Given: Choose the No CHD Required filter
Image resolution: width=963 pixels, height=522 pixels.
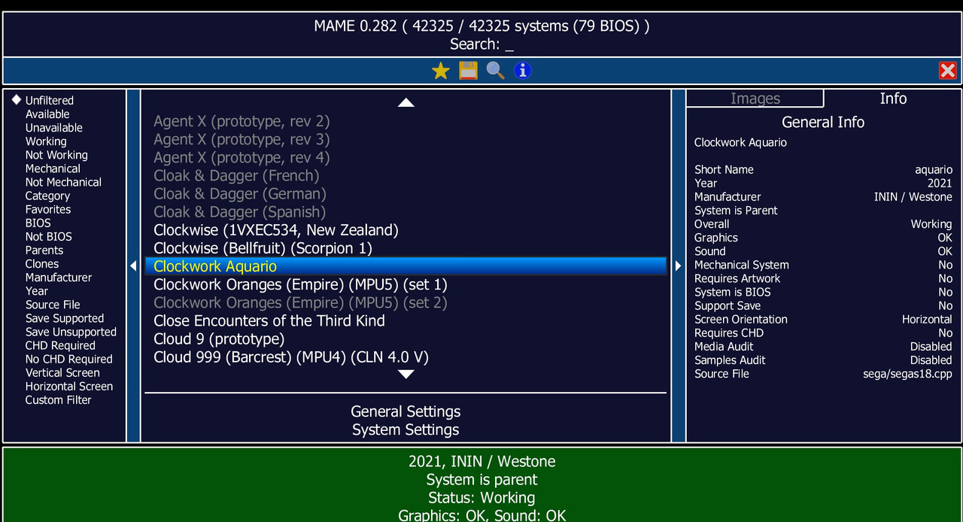Looking at the screenshot, I should pos(69,359).
